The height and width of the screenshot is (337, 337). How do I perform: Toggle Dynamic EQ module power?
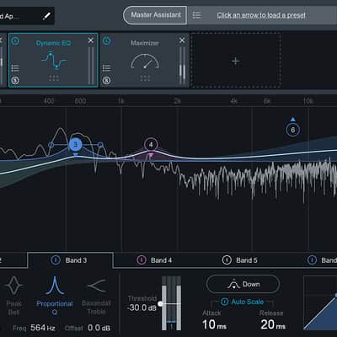coord(15,41)
